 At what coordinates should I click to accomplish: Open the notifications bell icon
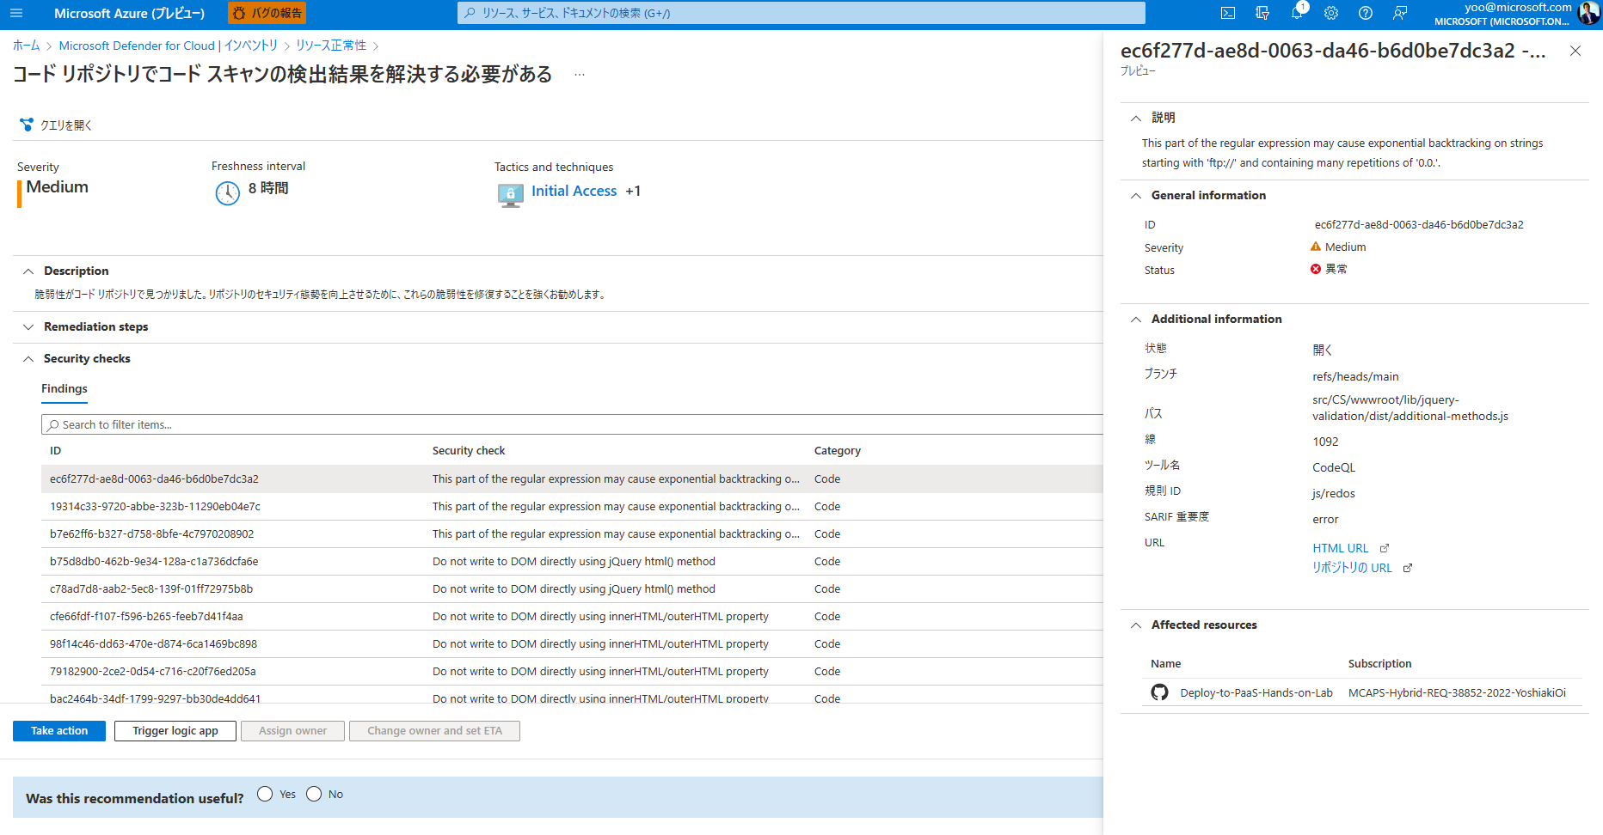[1297, 13]
